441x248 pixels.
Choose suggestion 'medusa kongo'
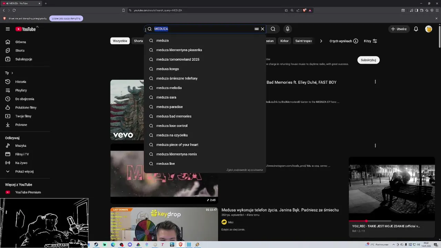pos(205,69)
